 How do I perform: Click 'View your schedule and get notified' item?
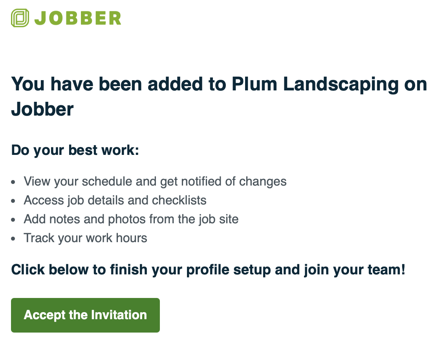click(x=155, y=181)
